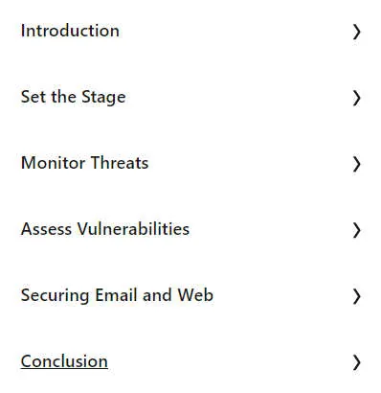Click the right arrow beside Monitor Threats
The width and height of the screenshot is (381, 393).
[357, 165]
